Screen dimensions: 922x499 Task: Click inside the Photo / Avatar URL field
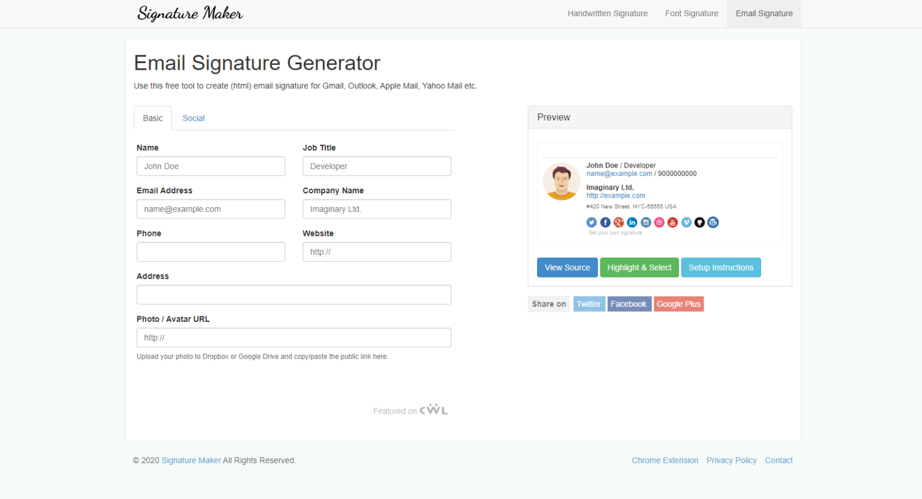coord(294,337)
